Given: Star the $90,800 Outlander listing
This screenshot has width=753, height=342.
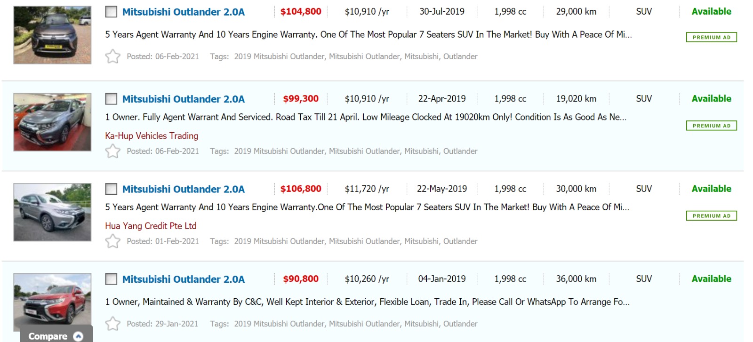Looking at the screenshot, I should [x=113, y=324].
